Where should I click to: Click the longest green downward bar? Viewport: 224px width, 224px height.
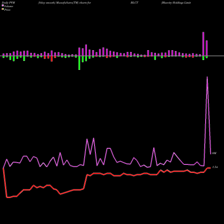(79, 63)
